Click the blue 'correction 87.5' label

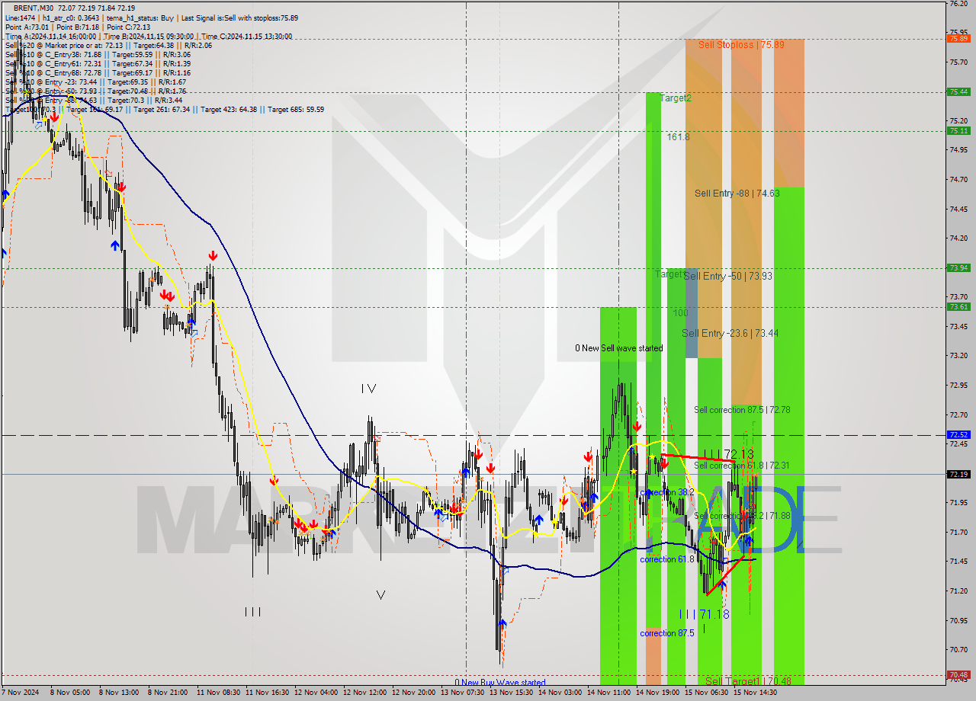(x=667, y=633)
